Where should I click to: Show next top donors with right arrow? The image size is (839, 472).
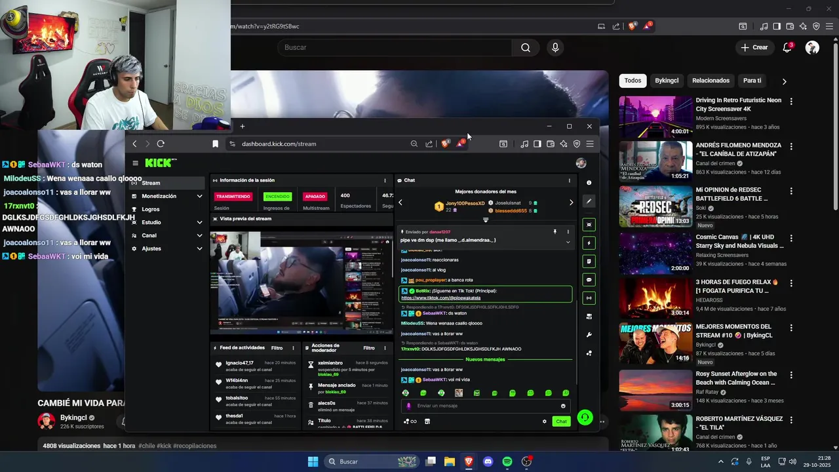coord(571,203)
